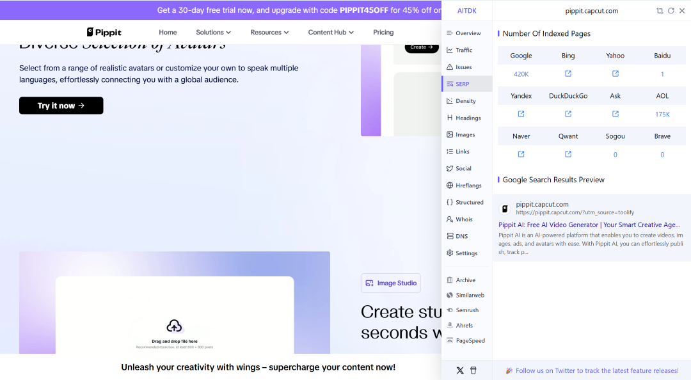
Task: Expand the Content Hub dropdown menu
Action: (331, 32)
